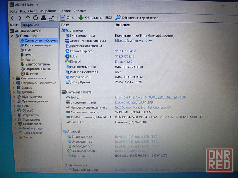Open the Microsoft Windows 10 Pro link
Screen dimensions: 238x178
134,41
